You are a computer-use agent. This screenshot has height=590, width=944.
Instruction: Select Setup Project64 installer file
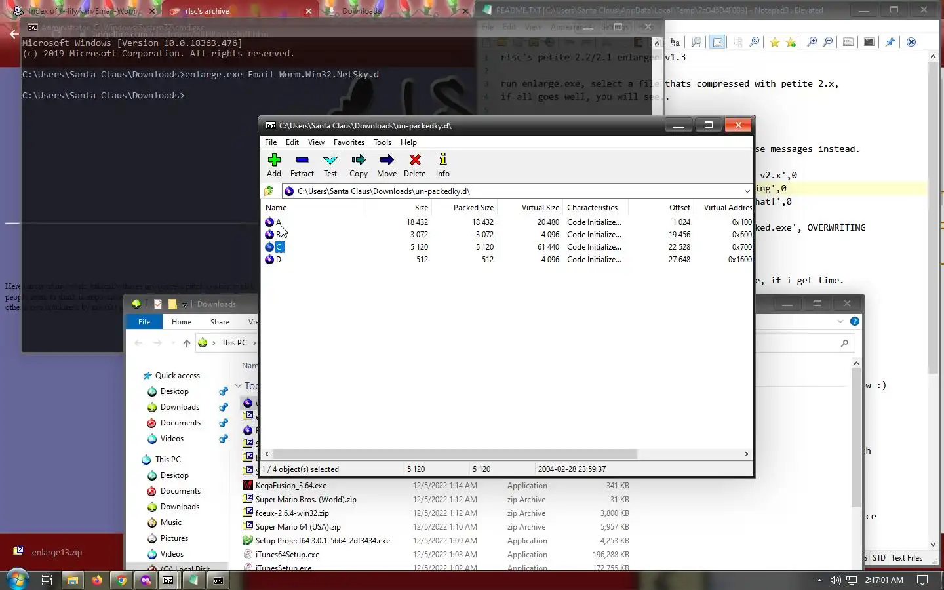[x=323, y=541]
